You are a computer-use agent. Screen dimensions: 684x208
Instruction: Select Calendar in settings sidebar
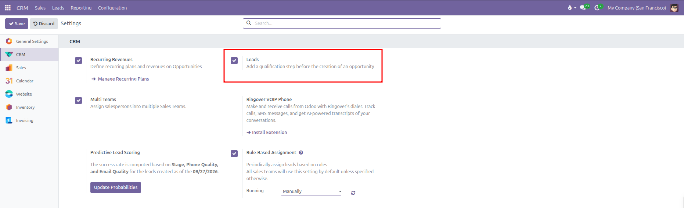[29, 81]
